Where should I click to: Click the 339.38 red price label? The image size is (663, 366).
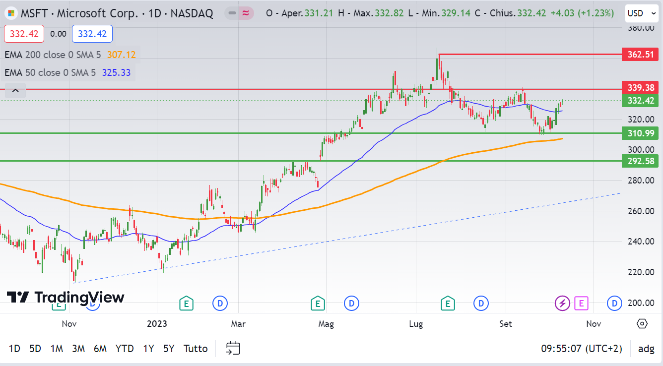(641, 88)
